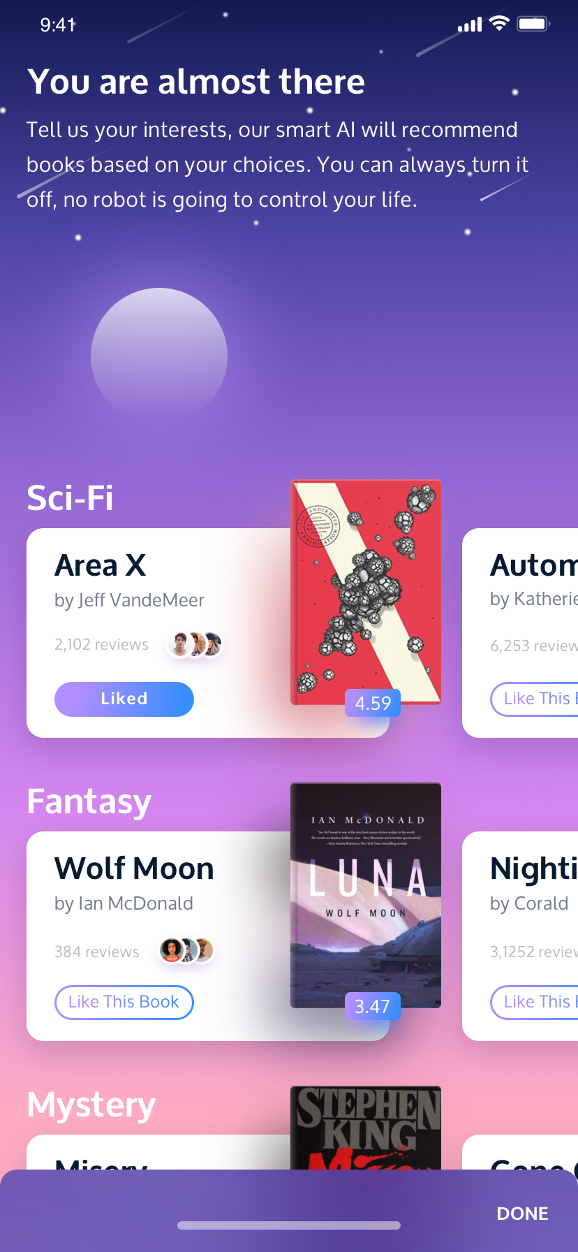
Task: Open the Sci-Fi category heading
Action: [x=70, y=498]
